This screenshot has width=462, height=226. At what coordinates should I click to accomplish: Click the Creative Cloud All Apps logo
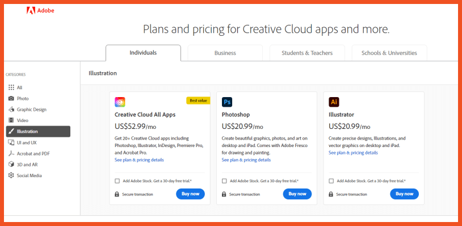point(120,102)
